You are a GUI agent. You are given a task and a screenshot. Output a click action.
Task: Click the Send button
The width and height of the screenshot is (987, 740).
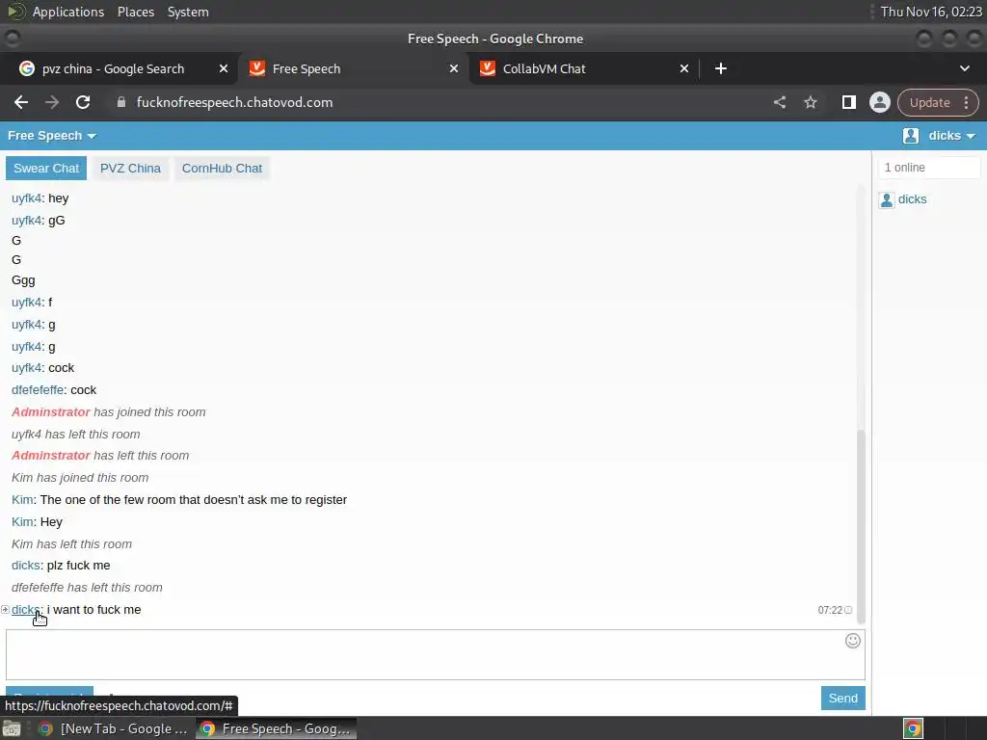(x=842, y=698)
